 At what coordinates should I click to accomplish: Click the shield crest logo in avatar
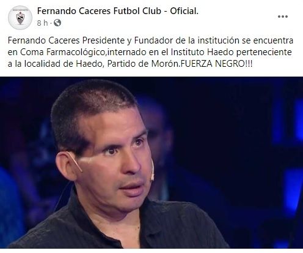pos(20,18)
